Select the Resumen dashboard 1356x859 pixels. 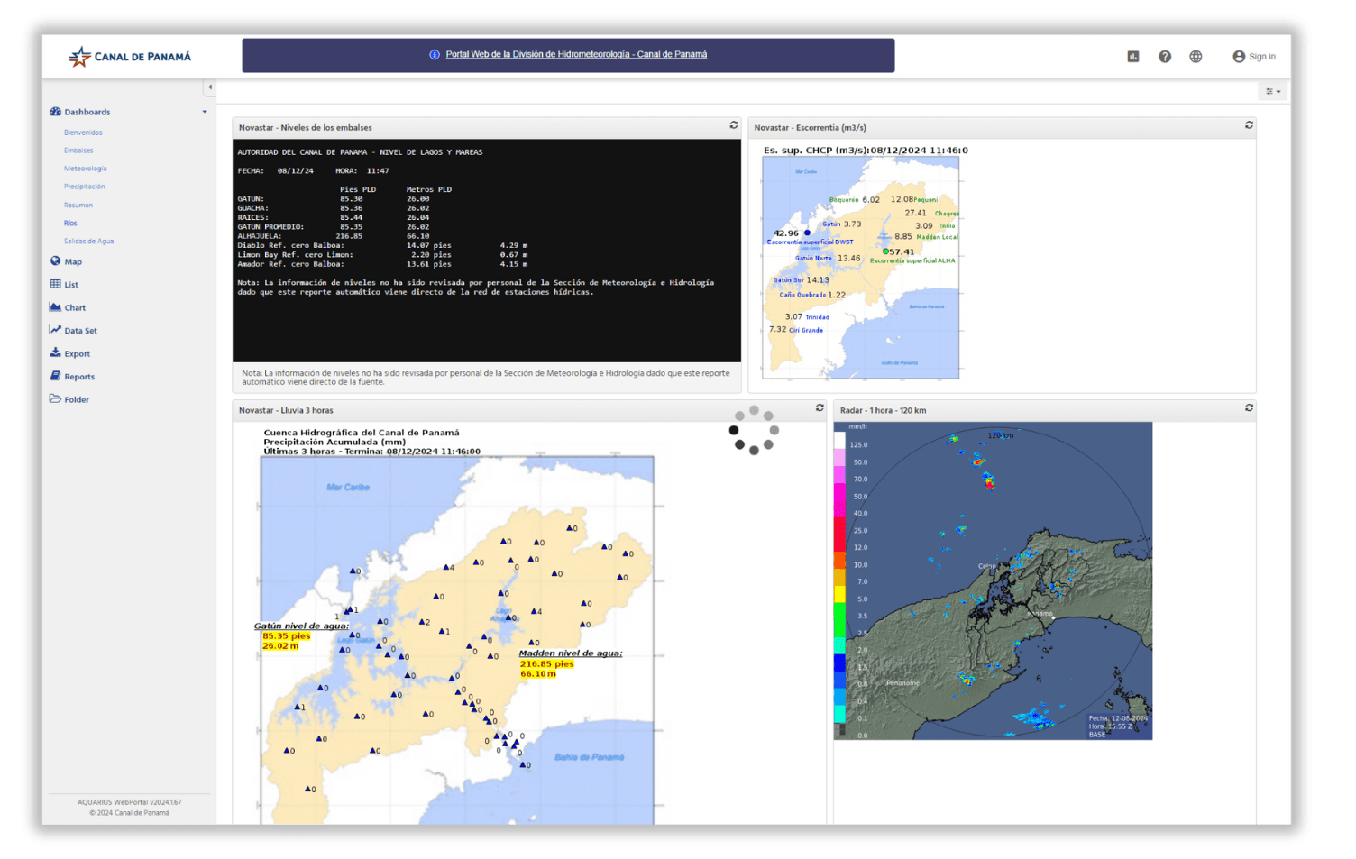click(x=78, y=206)
